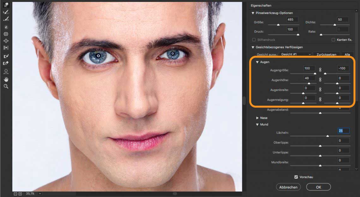Image resolution: width=360 pixels, height=197 pixels.
Task: Click the link icon for Augengröße
Action: click(320, 69)
